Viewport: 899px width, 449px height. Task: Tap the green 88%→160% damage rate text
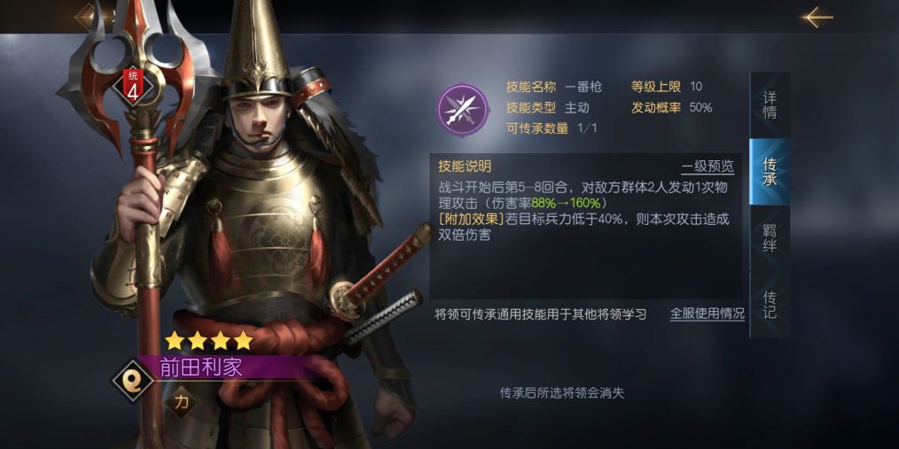(566, 204)
